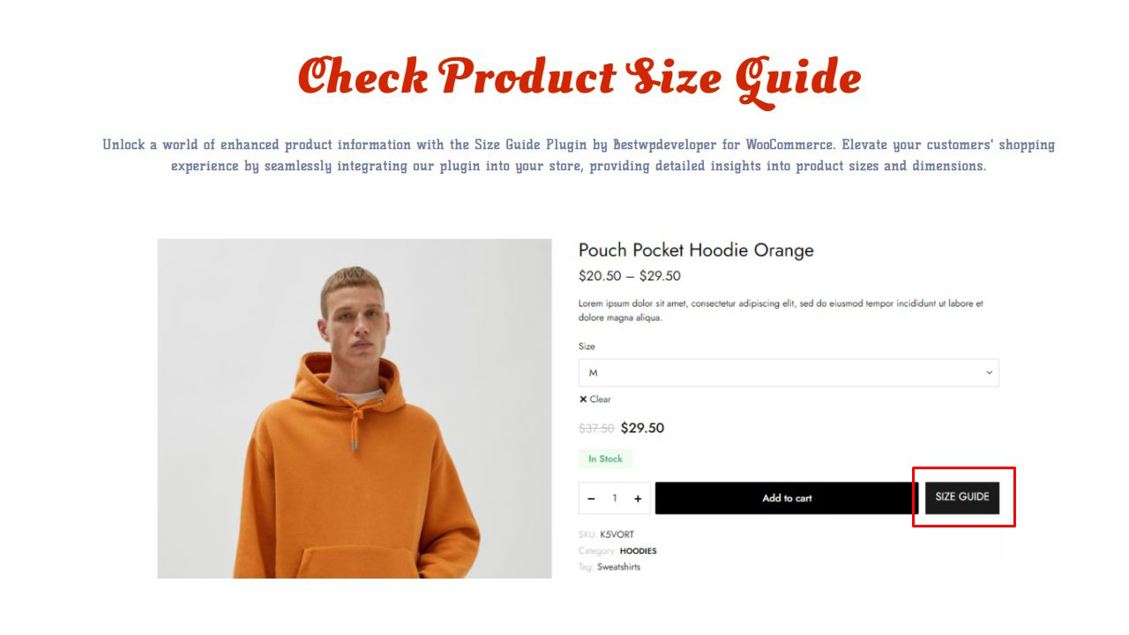Visit the HOODIES category link
The image size is (1129, 635).
click(x=638, y=551)
